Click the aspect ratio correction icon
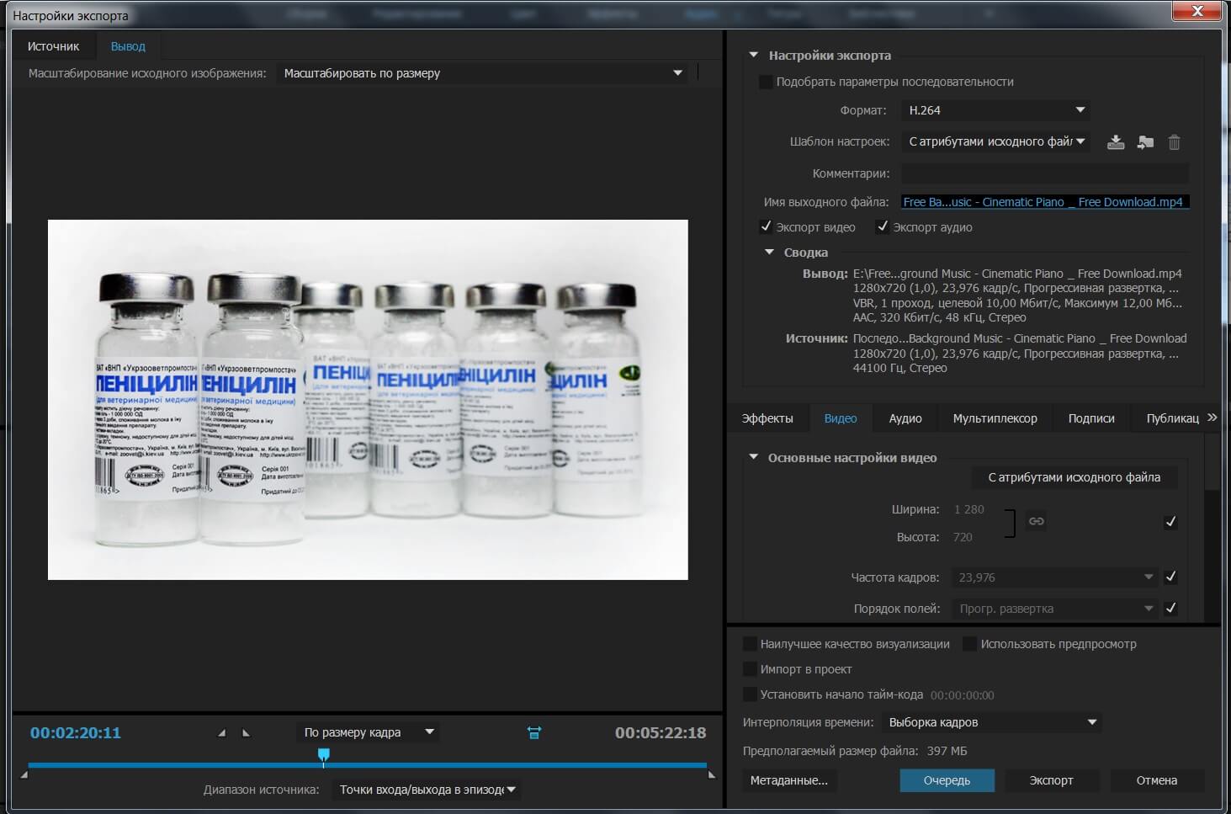 coord(534,733)
